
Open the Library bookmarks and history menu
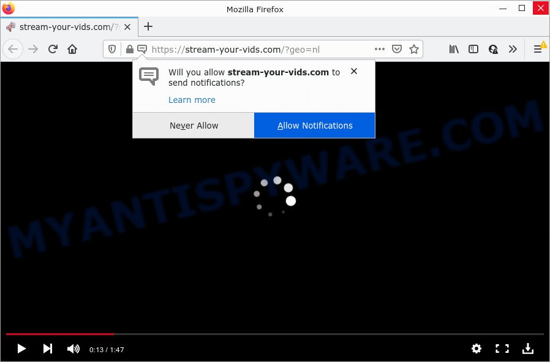454,49
